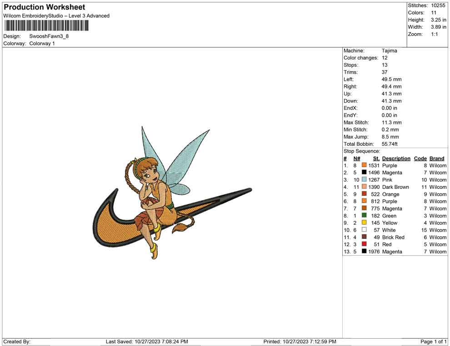Click the 'Stop Sequence:' label
Image resolution: width=450 pixels, height=346 pixels.
(x=362, y=151)
